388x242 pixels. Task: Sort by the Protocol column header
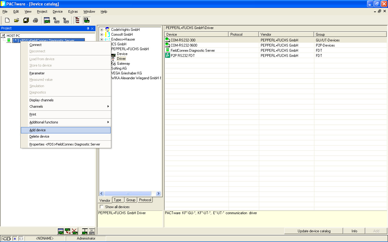tap(244, 34)
